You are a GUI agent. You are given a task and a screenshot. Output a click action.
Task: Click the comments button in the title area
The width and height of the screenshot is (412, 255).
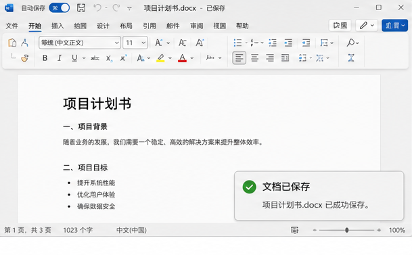pyautogui.click(x=340, y=26)
